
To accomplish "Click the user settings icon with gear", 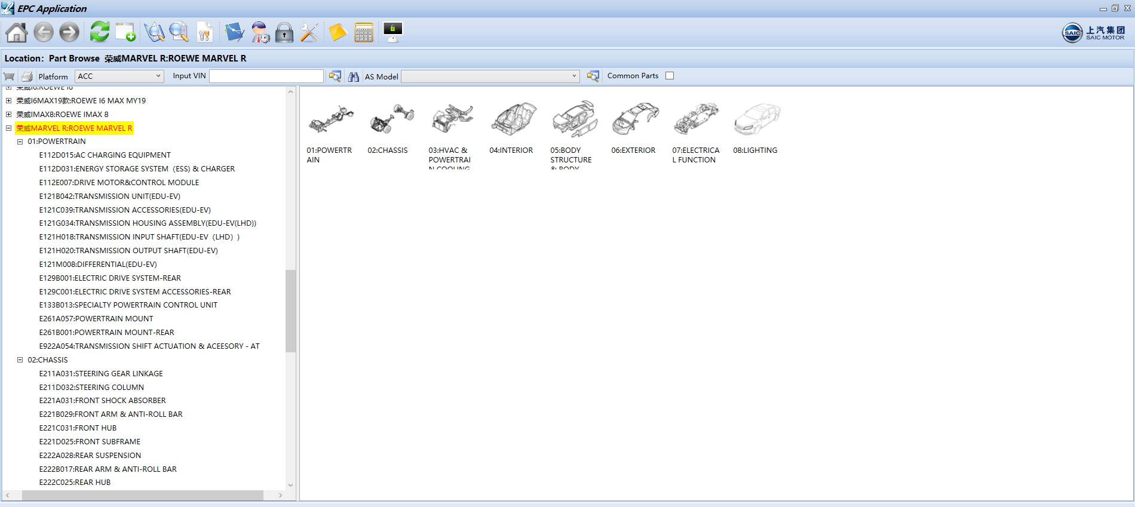I will point(260,32).
